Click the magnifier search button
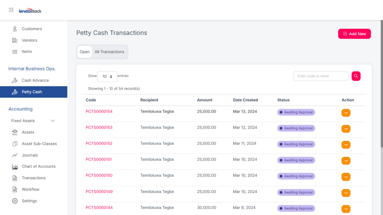The height and width of the screenshot is (215, 383). [x=356, y=76]
